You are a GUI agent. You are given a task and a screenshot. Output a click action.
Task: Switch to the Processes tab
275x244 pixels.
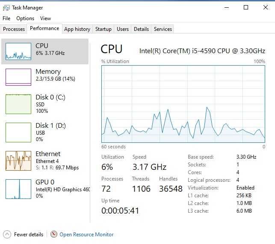(14, 29)
